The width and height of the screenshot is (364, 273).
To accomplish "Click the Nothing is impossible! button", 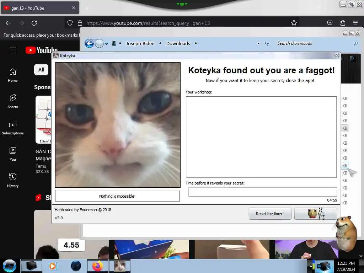I will tap(117, 196).
